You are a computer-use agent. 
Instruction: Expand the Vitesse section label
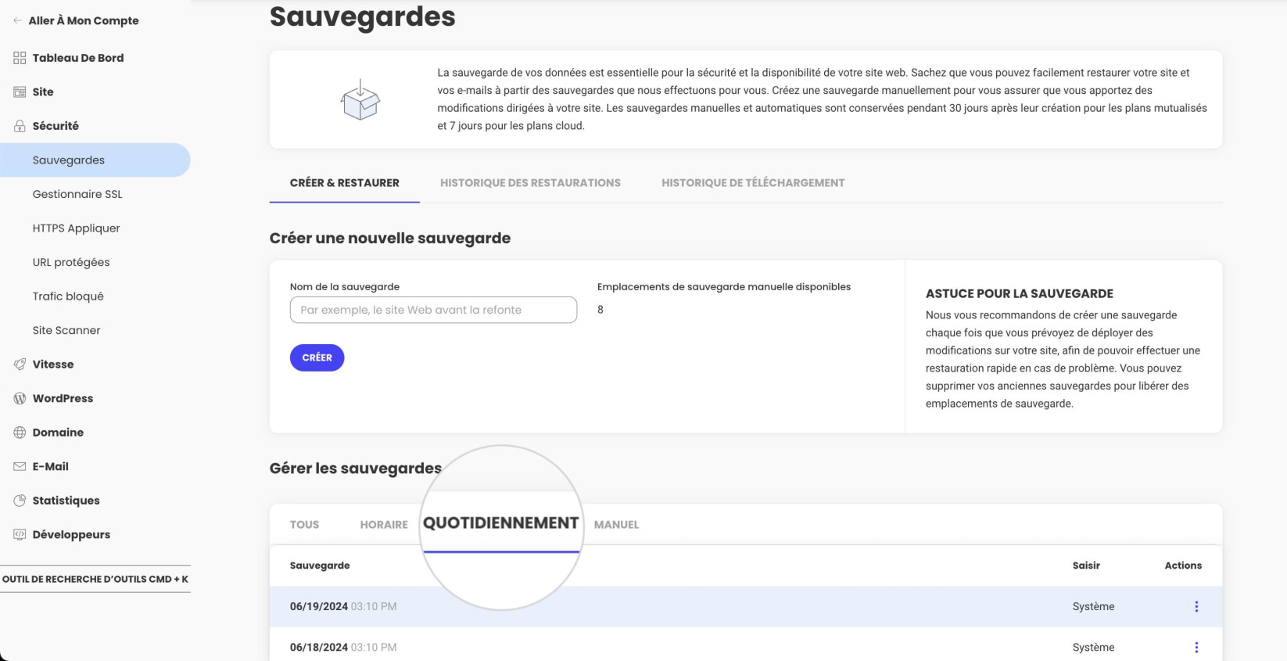click(x=53, y=364)
